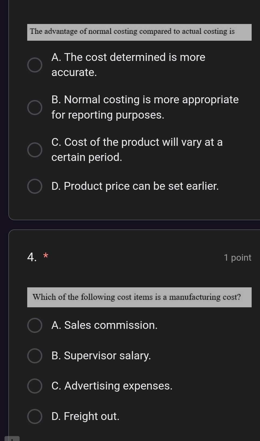
Task: Click the answer text 'D. Freight out.'
Action: 85,416
